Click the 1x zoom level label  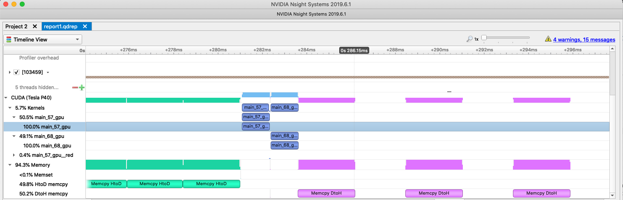coord(476,39)
